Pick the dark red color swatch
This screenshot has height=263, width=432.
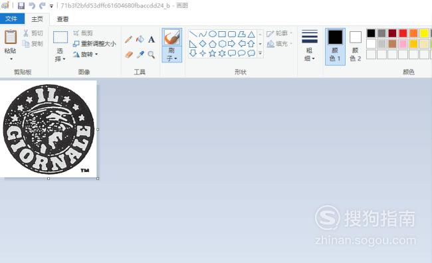tap(392, 33)
